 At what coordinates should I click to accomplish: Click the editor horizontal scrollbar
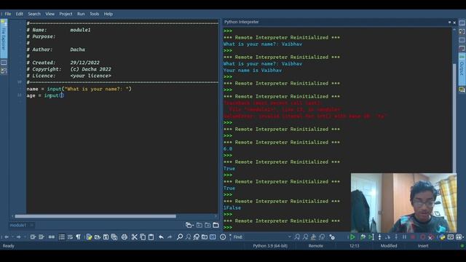[95, 216]
